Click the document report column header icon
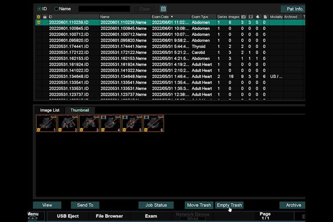The height and width of the screenshot is (222, 333). click(265, 17)
